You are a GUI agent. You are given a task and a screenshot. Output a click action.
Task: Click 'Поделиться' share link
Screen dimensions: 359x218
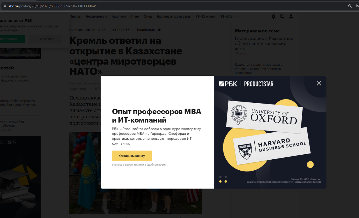tap(146, 30)
